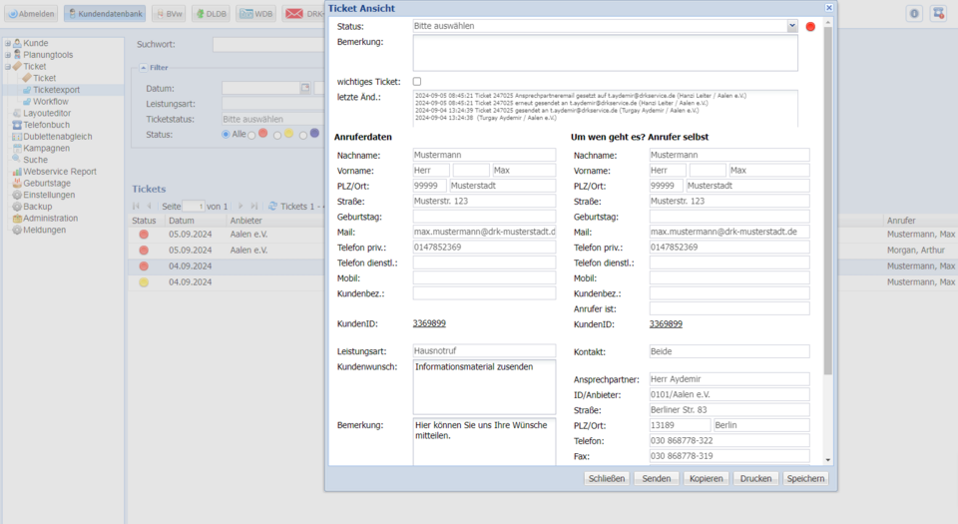Click the Schließen button
The height and width of the screenshot is (524, 958).
pyautogui.click(x=606, y=479)
